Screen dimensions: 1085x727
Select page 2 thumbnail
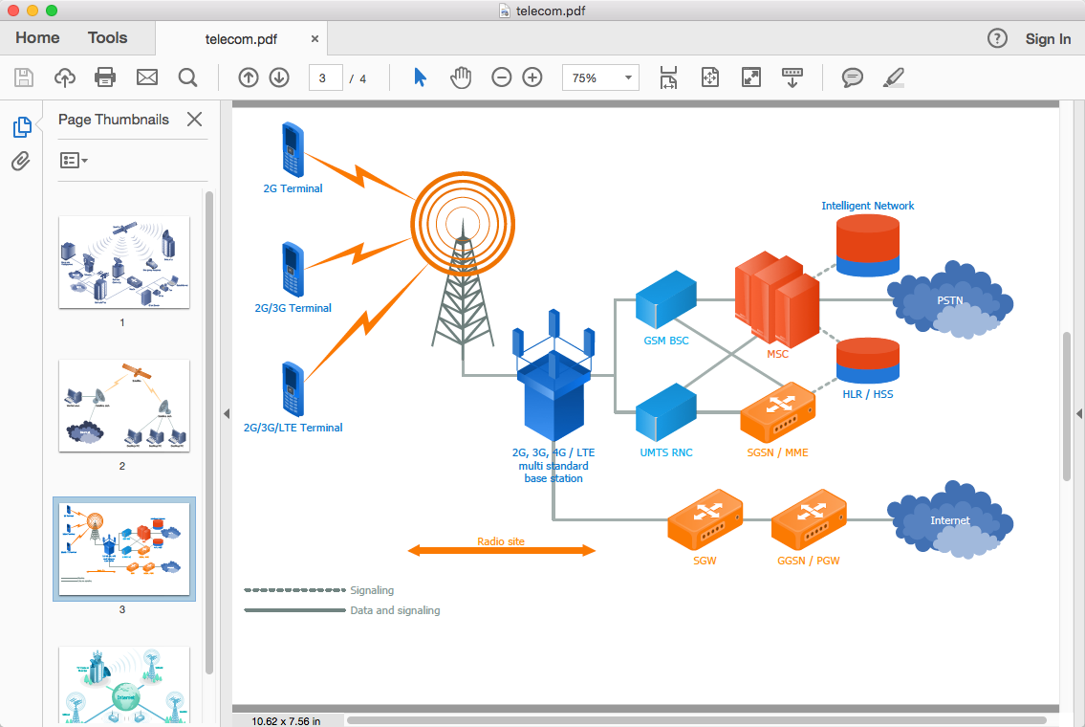tap(124, 406)
